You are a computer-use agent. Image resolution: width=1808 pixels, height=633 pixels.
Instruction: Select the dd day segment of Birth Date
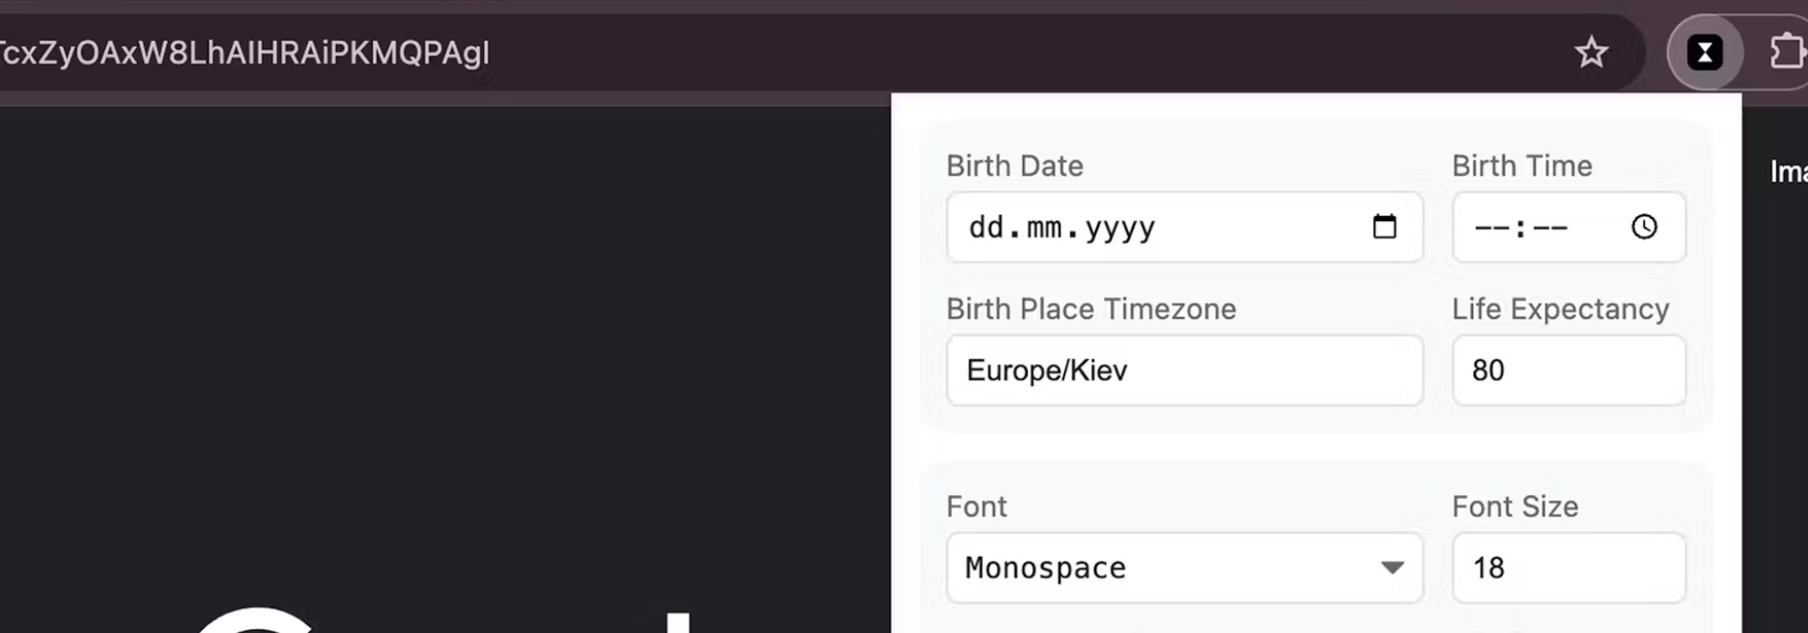point(987,228)
